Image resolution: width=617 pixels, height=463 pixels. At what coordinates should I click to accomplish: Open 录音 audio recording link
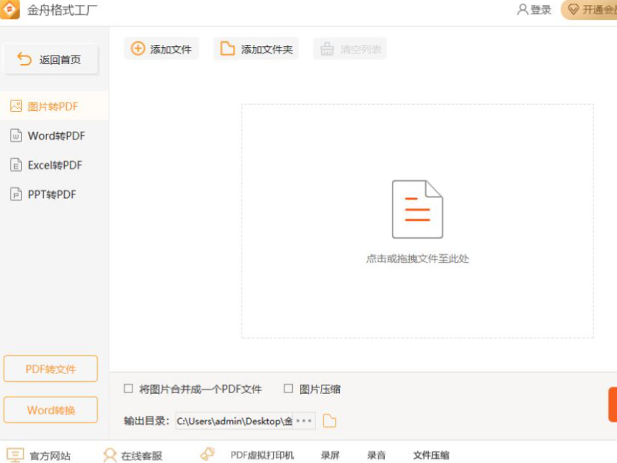[376, 455]
